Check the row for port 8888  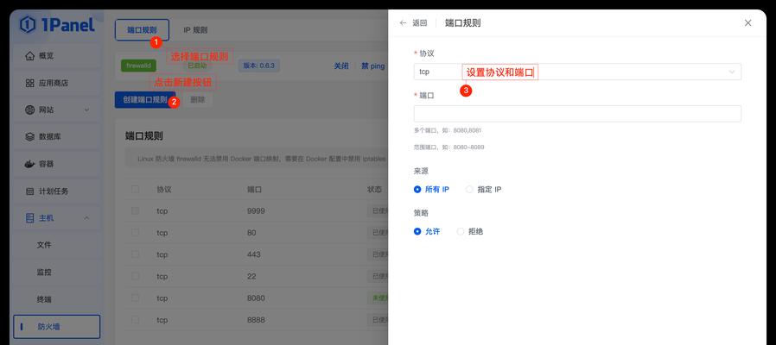click(135, 320)
